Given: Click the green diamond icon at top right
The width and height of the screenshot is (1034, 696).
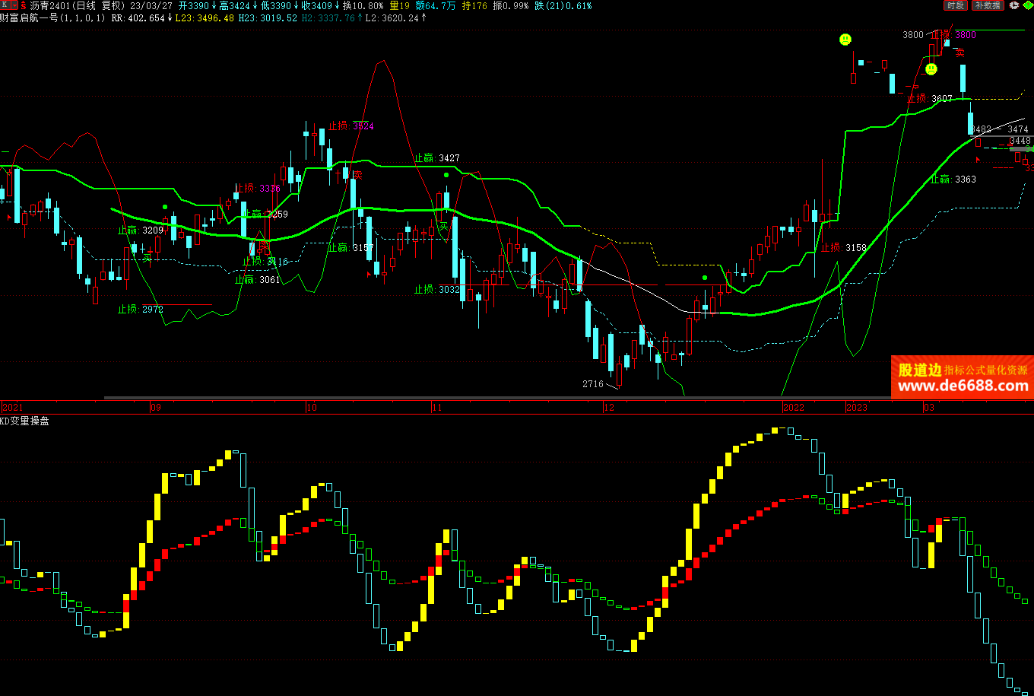Looking at the screenshot, I should (x=1026, y=5).
